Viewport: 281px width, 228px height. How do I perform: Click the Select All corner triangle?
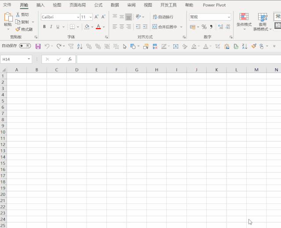tap(4, 70)
